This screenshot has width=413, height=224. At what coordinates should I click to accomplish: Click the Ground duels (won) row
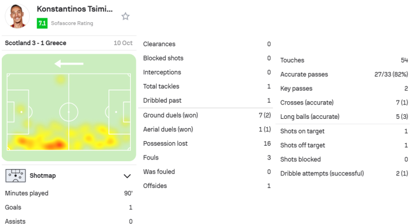[x=206, y=115]
